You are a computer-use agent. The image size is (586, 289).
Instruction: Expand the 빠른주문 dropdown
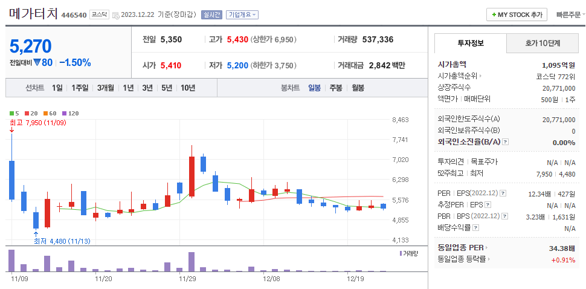pyautogui.click(x=571, y=15)
